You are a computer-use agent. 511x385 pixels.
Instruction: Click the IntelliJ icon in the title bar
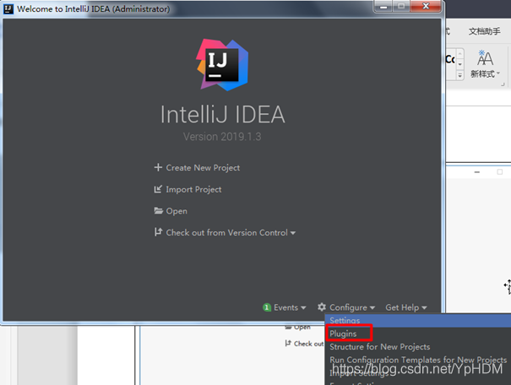pyautogui.click(x=8, y=8)
